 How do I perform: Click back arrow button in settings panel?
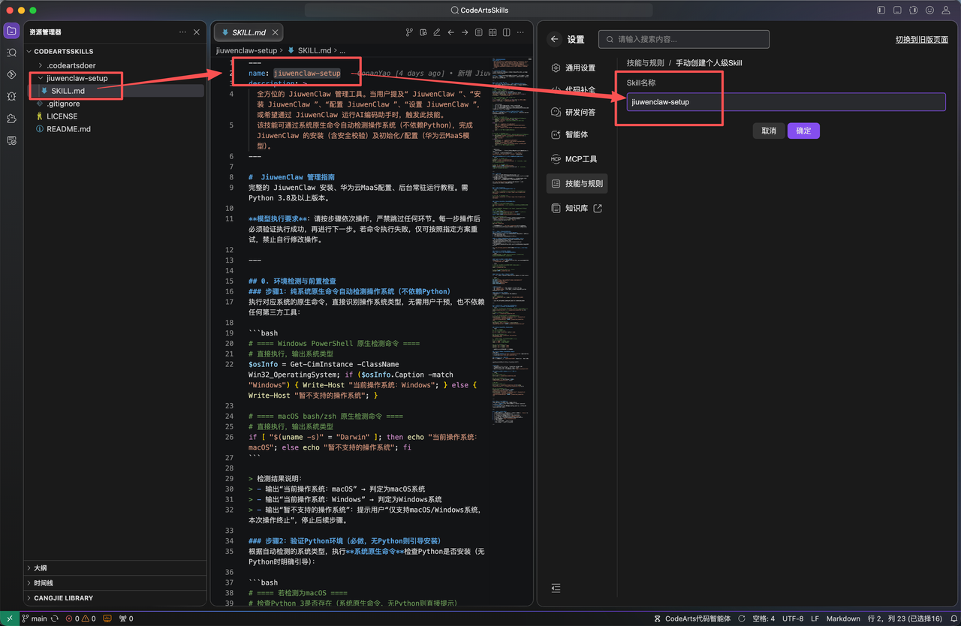pos(555,39)
